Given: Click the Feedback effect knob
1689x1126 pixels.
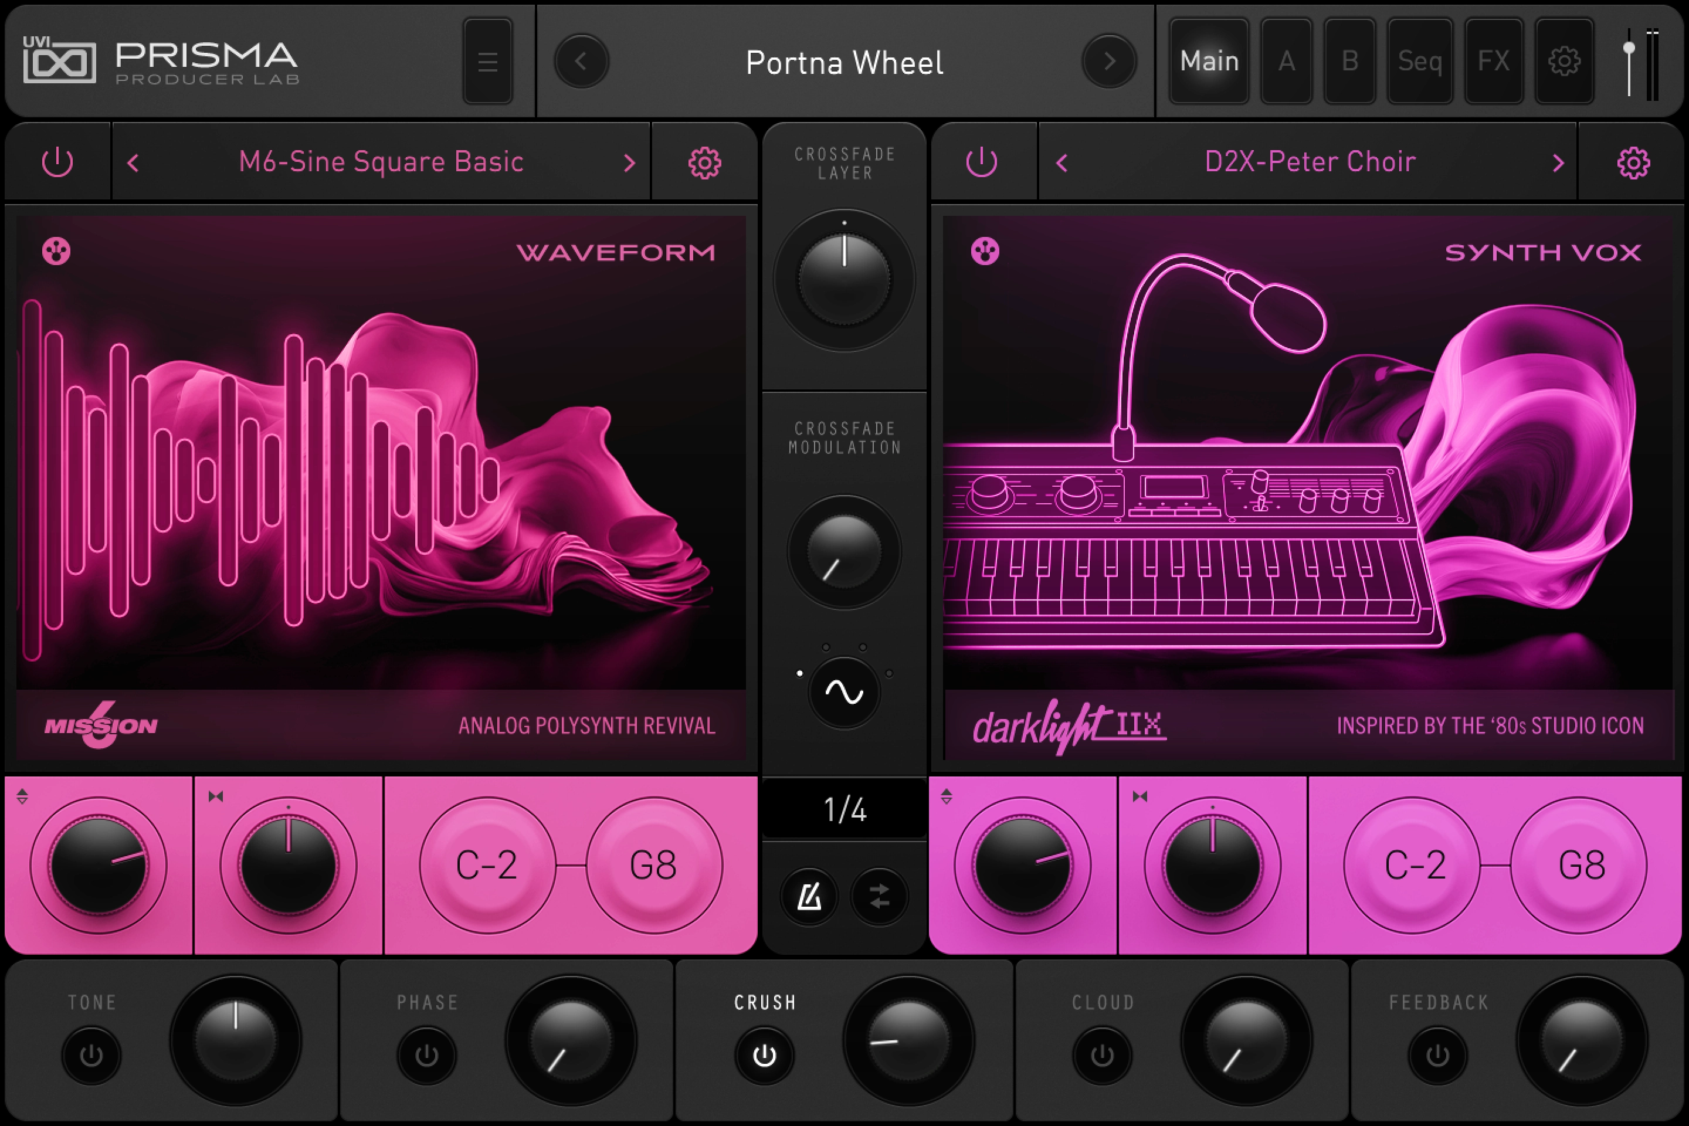Looking at the screenshot, I should click(1582, 1040).
